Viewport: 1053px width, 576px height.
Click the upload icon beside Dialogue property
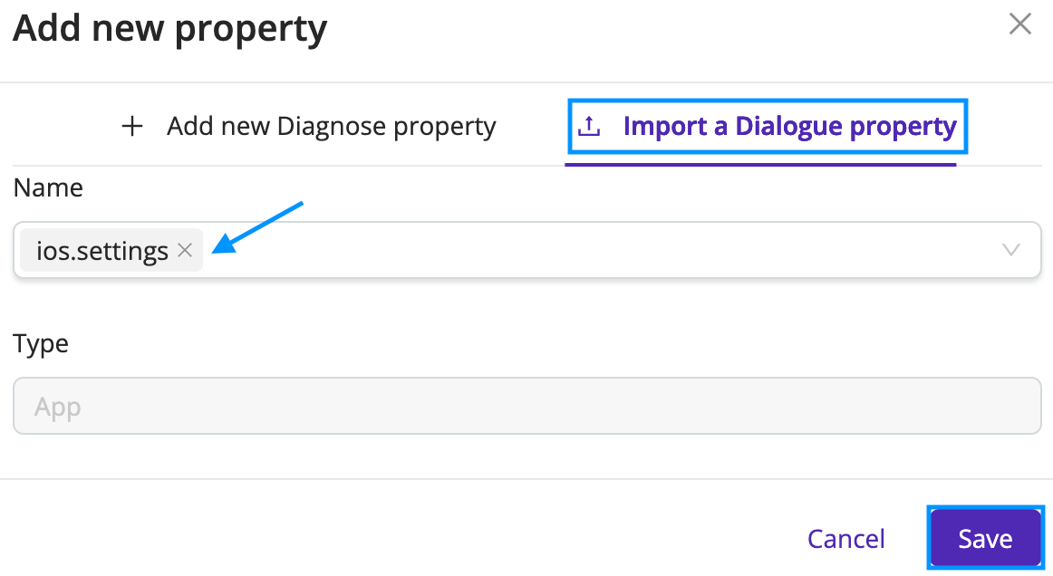(589, 126)
